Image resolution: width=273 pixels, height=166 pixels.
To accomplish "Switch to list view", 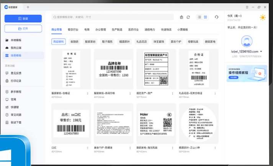I will pyautogui.click(x=199, y=17).
